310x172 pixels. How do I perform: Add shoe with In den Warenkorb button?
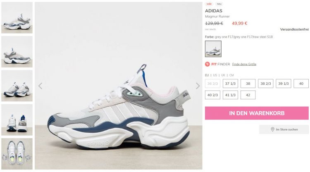click(257, 113)
